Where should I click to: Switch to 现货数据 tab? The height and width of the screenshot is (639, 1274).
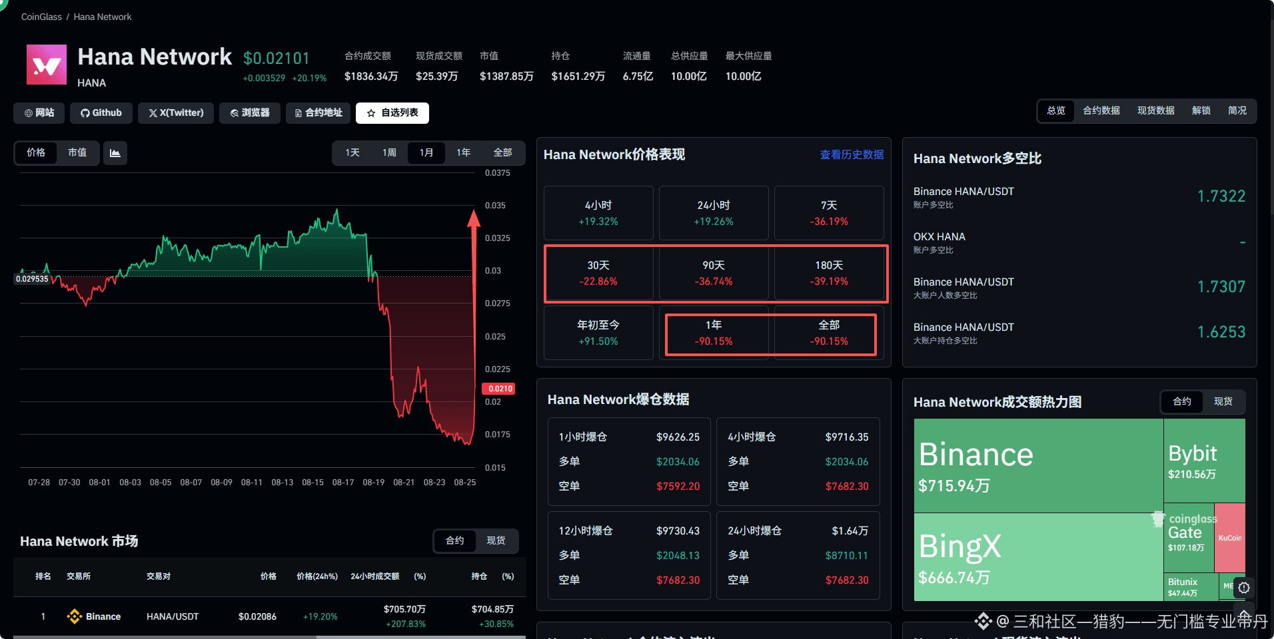coord(1156,110)
